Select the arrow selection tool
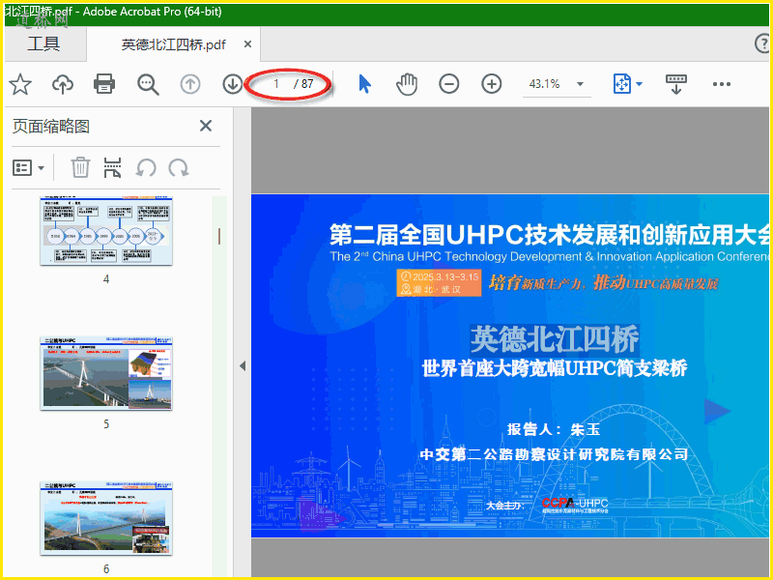Viewport: 773px width, 580px height. pyautogui.click(x=365, y=84)
